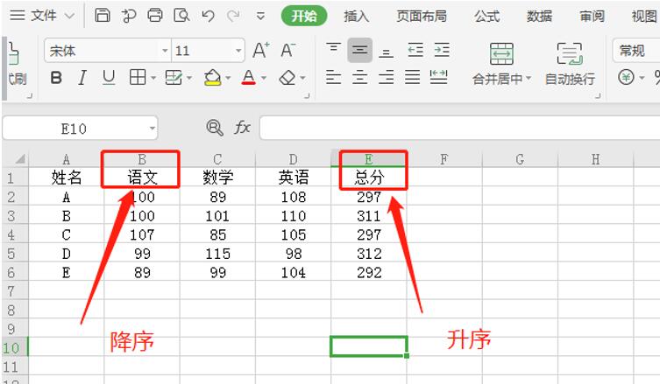660x384 pixels.
Task: Open the 宋体 font name dropdown
Action: 165,51
